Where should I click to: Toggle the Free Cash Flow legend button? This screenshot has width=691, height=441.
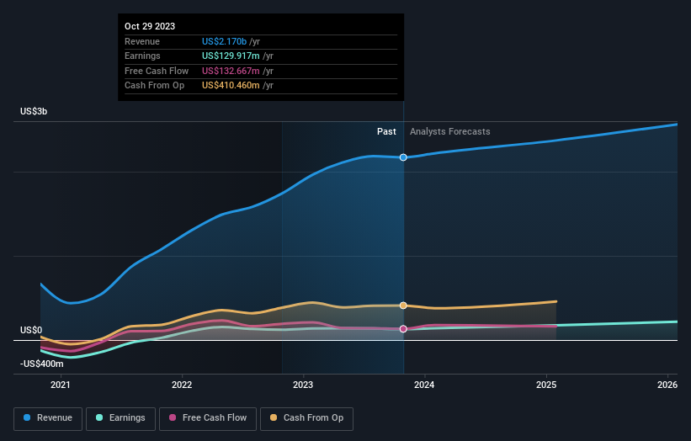tap(208, 418)
